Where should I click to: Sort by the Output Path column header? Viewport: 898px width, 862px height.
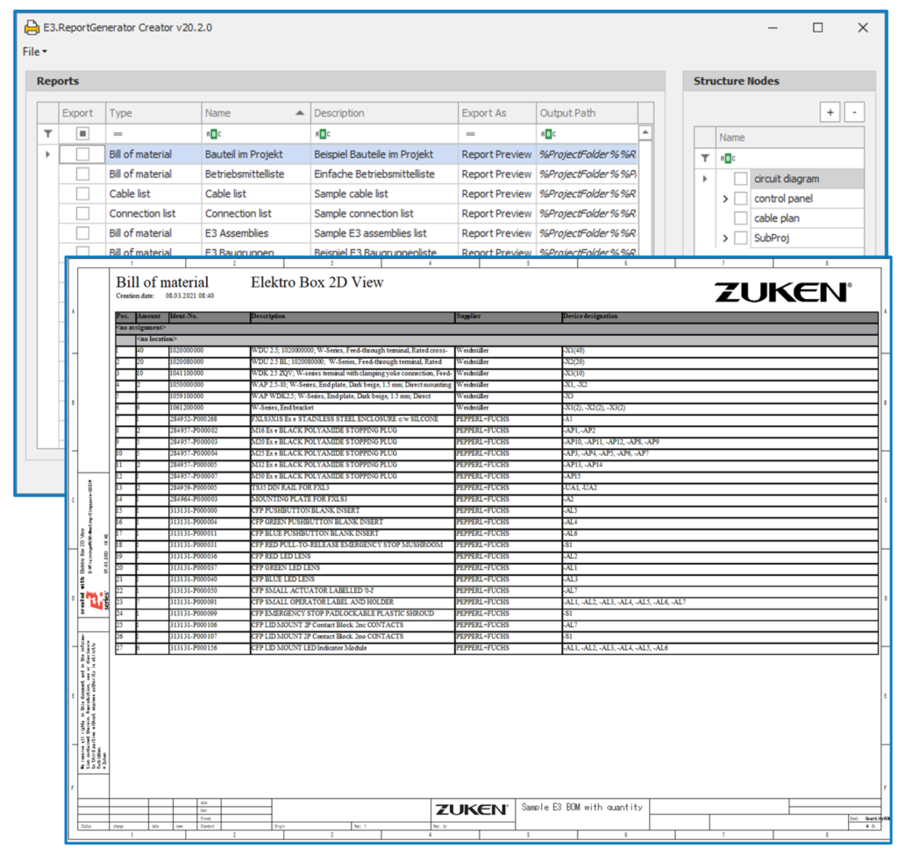[587, 113]
